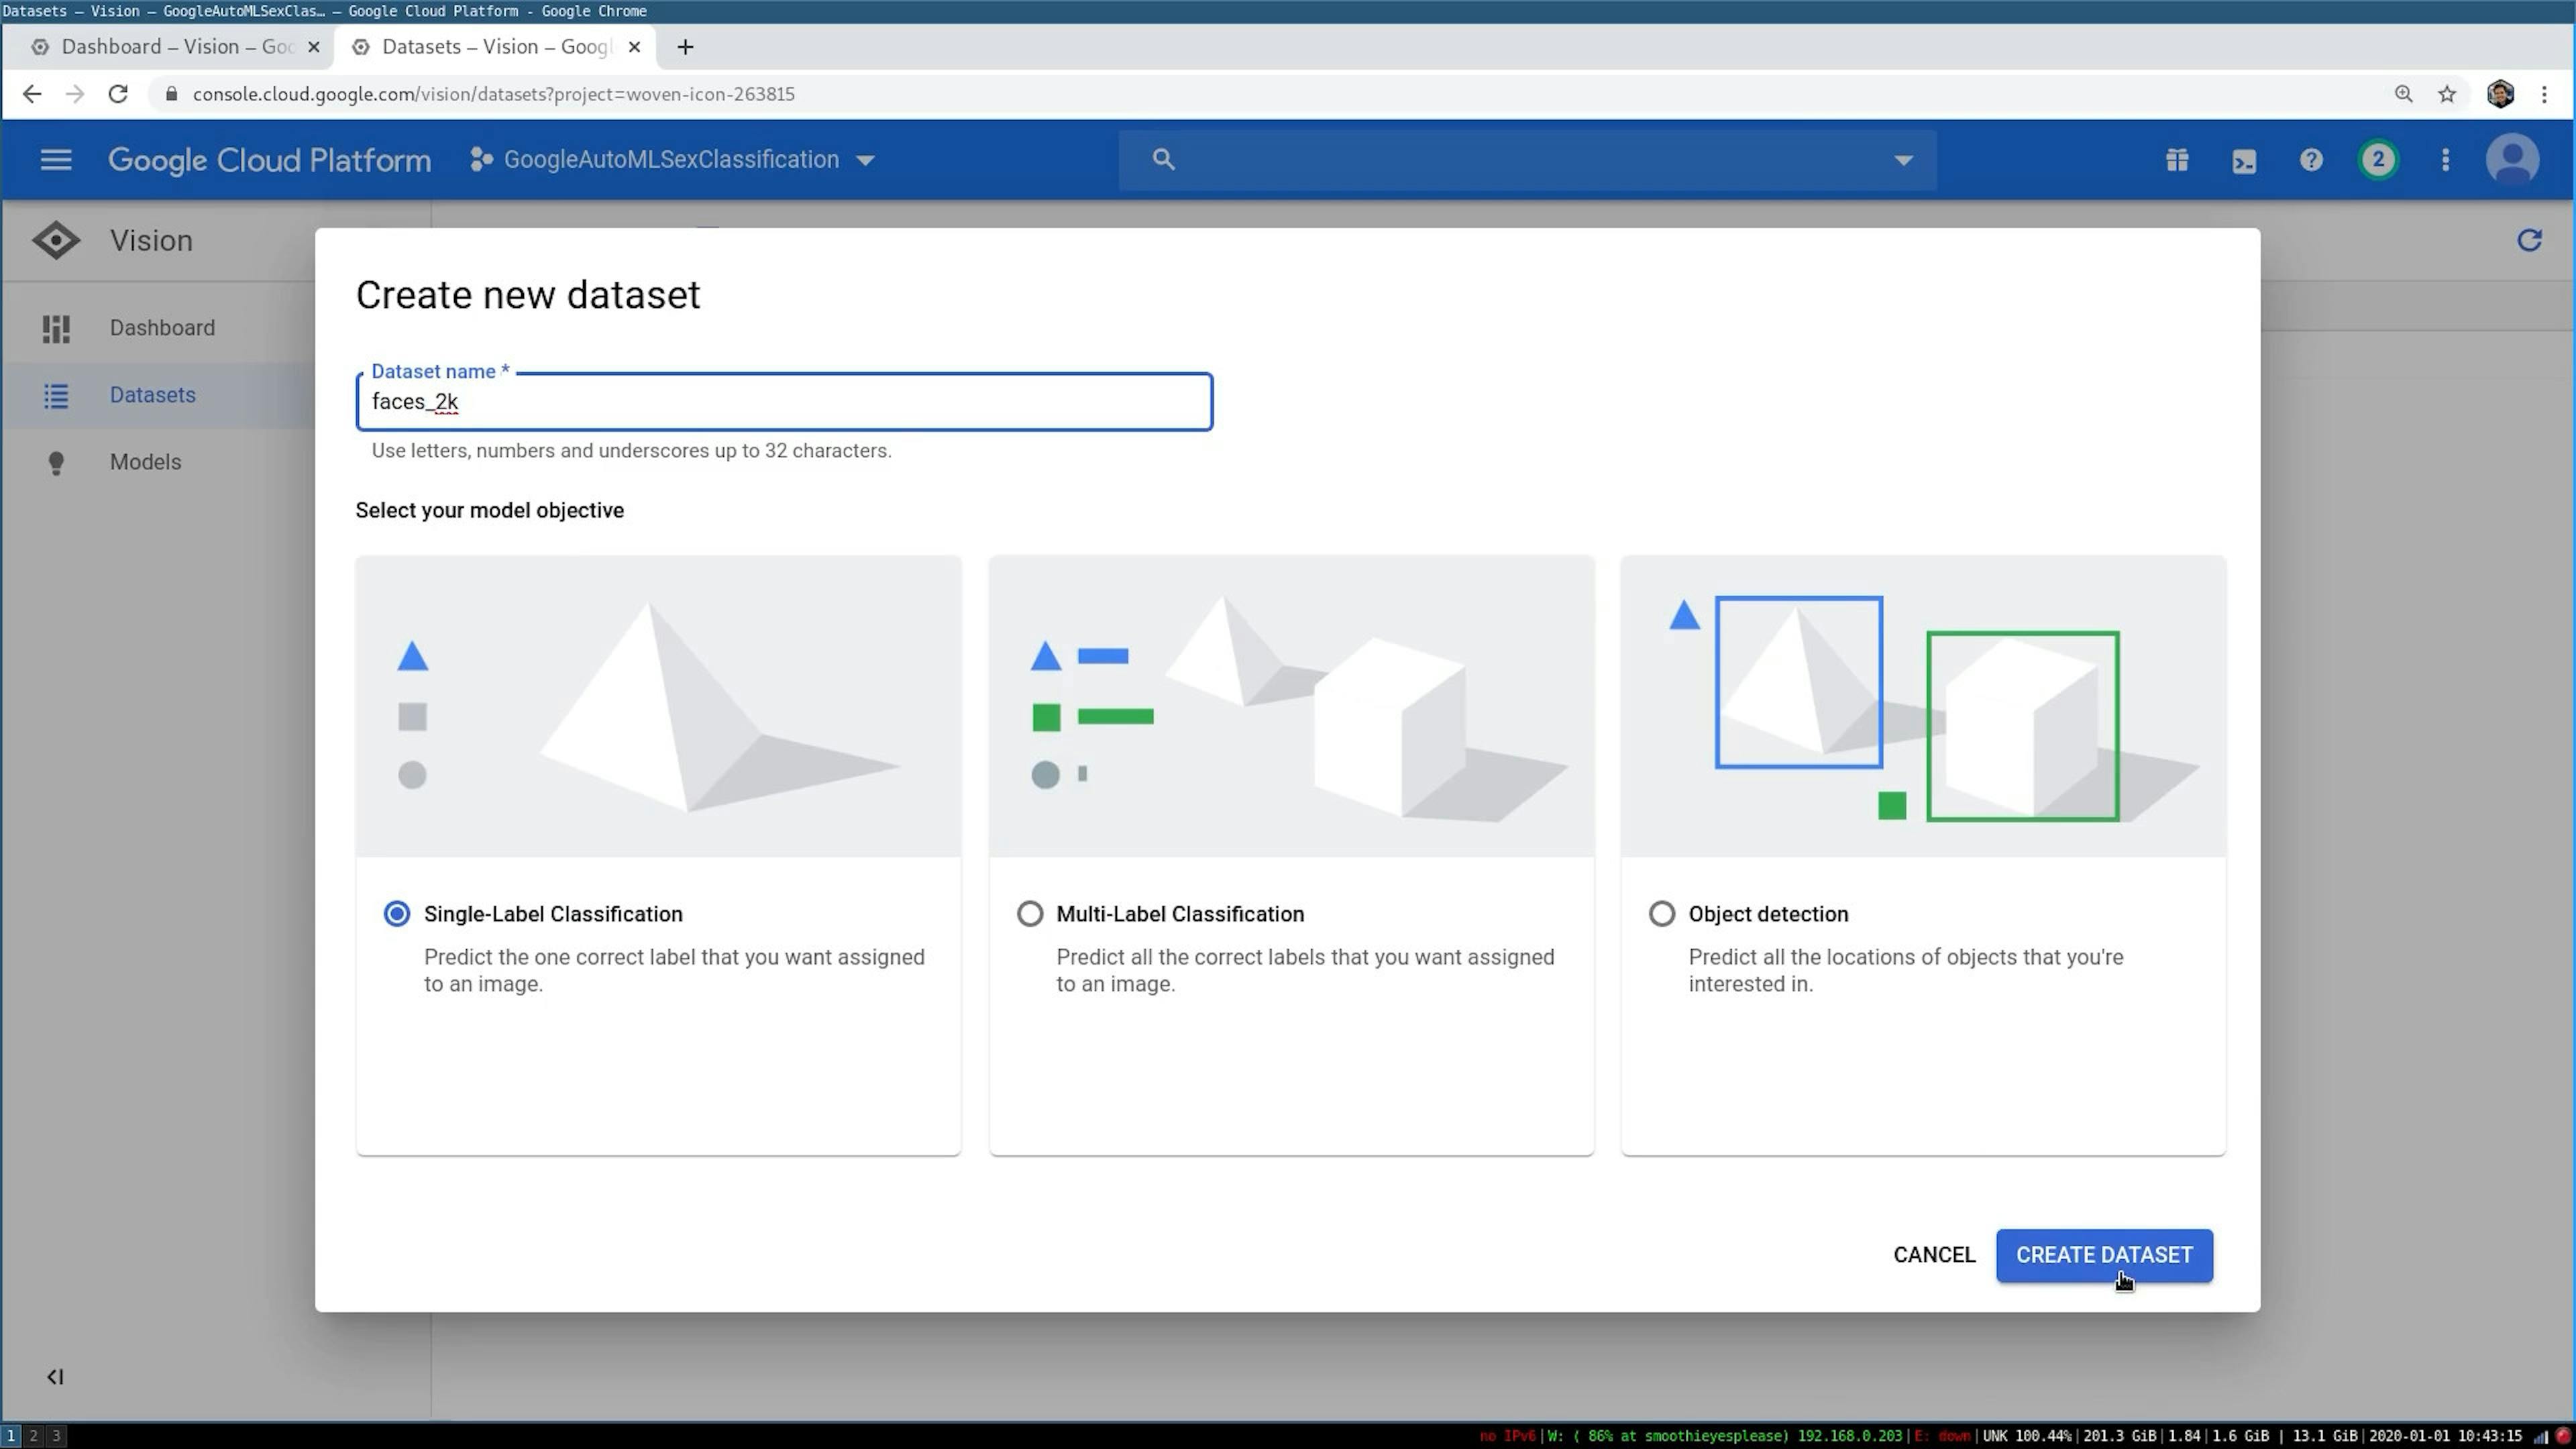Reload the page
The height and width of the screenshot is (1449, 2576).
(118, 94)
